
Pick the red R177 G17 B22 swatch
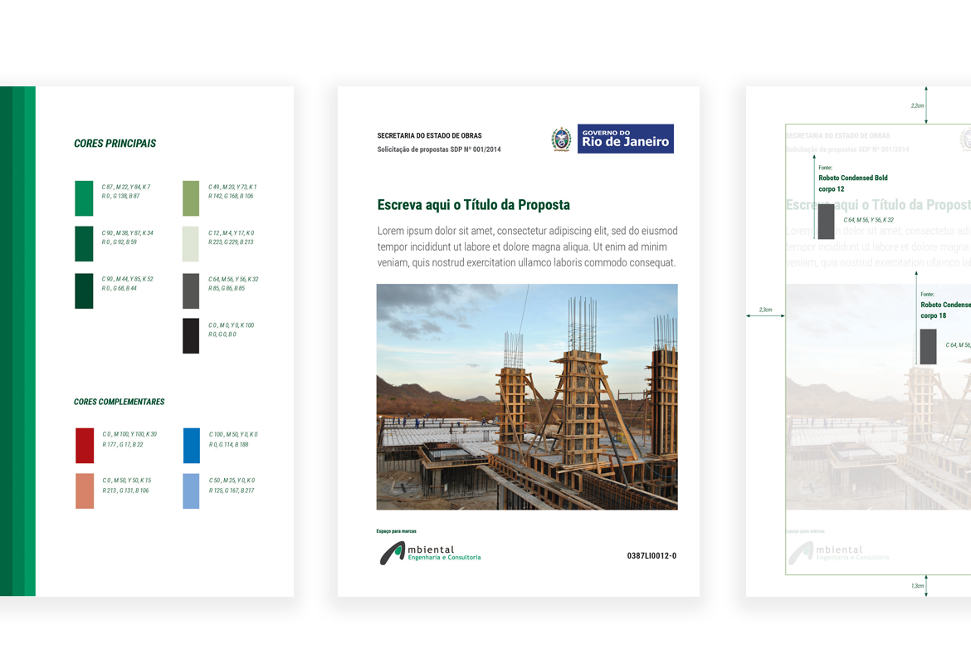coord(85,446)
